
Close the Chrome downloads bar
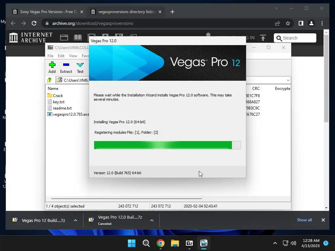(x=323, y=220)
